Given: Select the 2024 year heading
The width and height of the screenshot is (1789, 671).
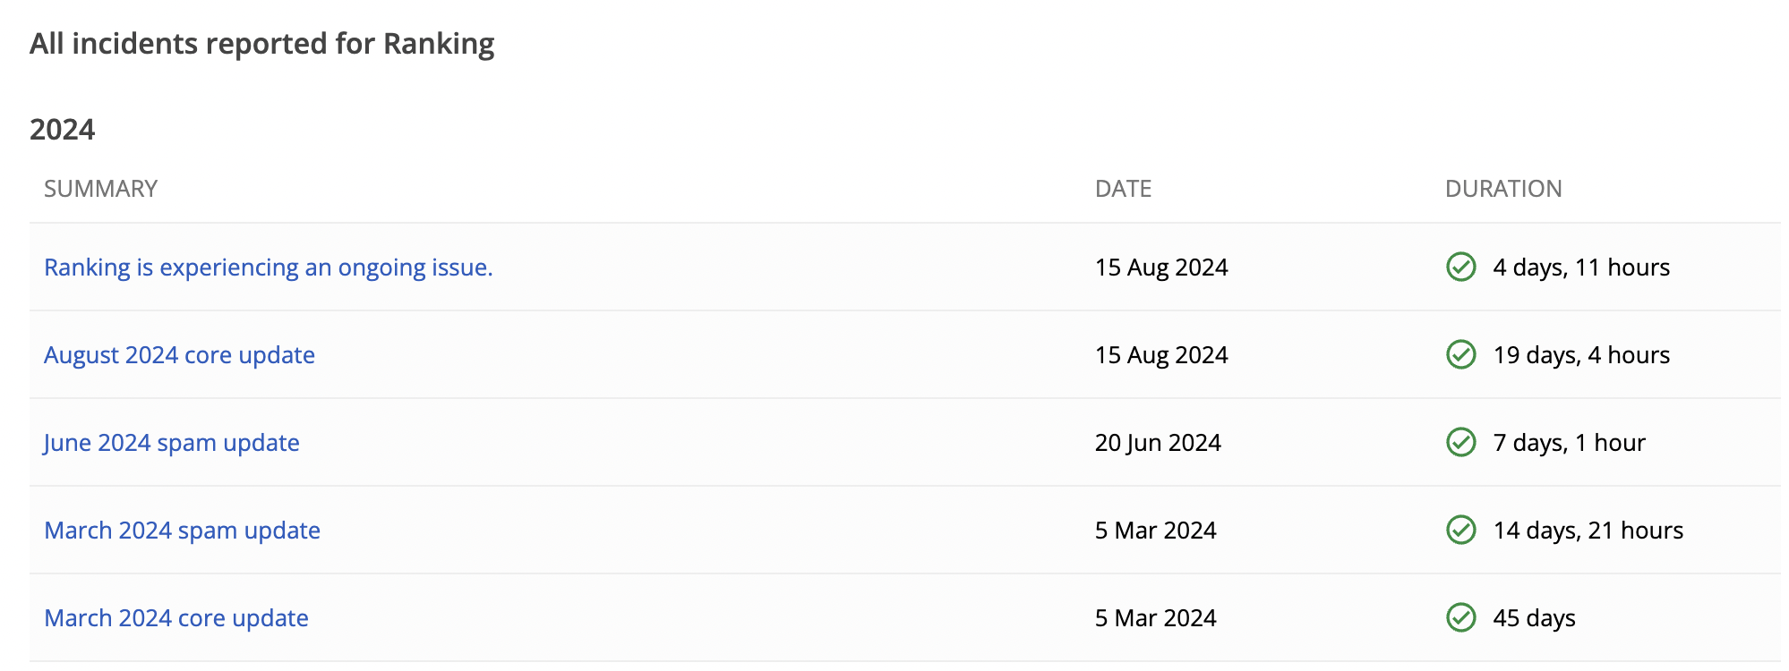Looking at the screenshot, I should [62, 130].
